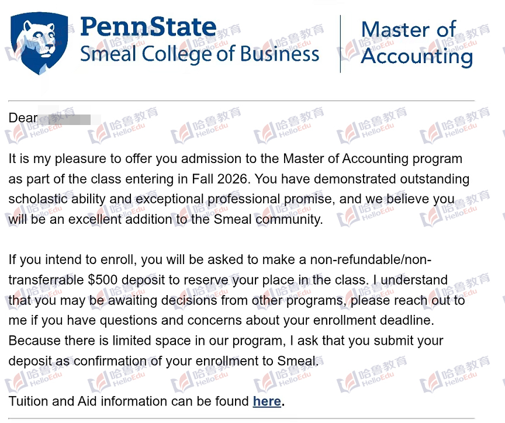
Task: Open the "here" tuition and aid link
Action: pos(267,401)
